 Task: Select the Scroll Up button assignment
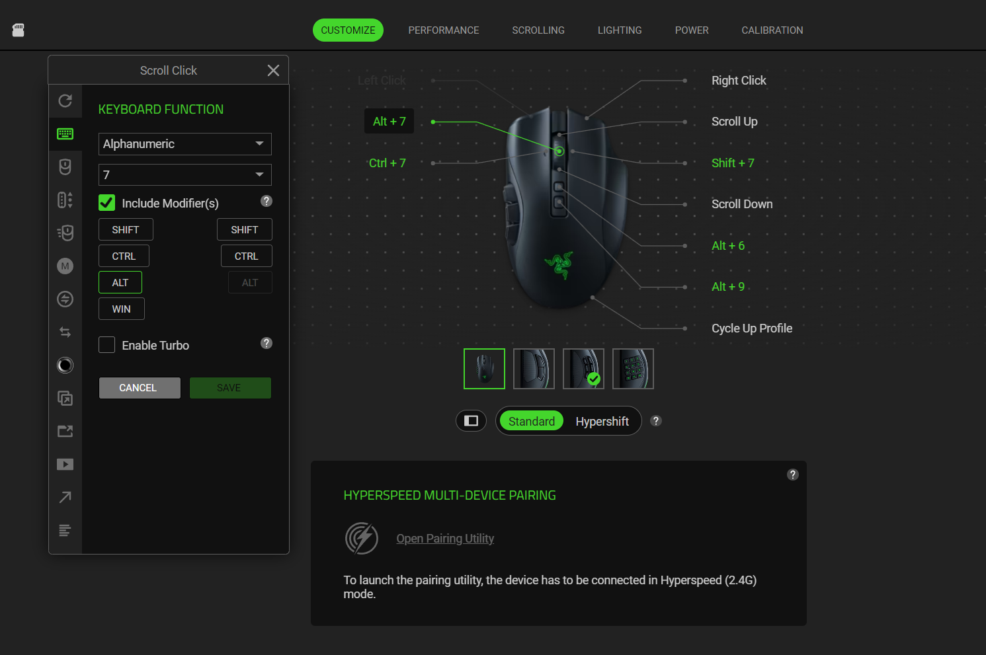click(735, 122)
